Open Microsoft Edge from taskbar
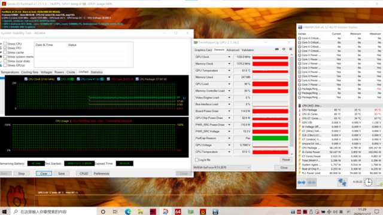This screenshot has width=383, height=215. point(127,211)
